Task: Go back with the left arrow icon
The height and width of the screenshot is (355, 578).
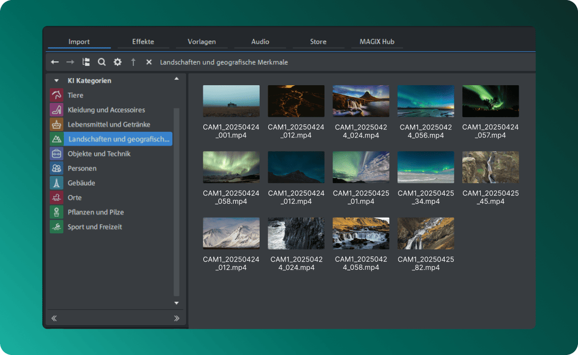Action: [55, 62]
